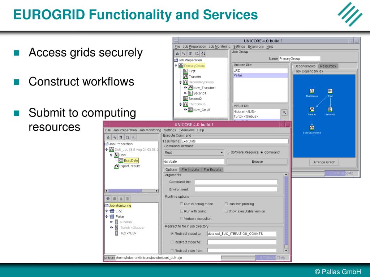Expand the Nidoran node in Job Monitoring
This screenshot has width=370, height=277.
coord(111,222)
